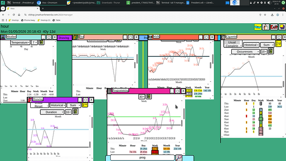Image resolution: width=286 pixels, height=161 pixels.
Task: Open Occurences dropdown in Cigarette window
Action: click(x=245, y=51)
